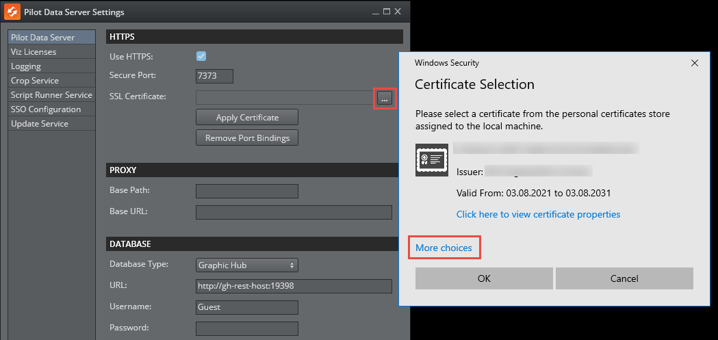Confirm certificate selection with OK

click(x=484, y=278)
